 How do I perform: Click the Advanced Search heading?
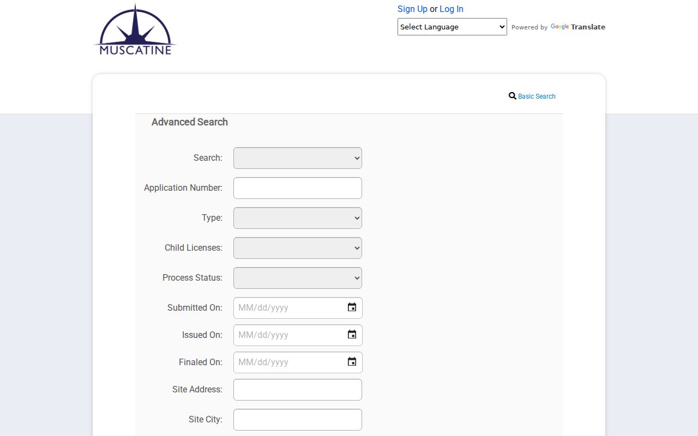(190, 122)
